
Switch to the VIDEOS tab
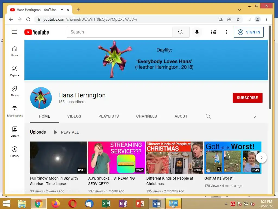[74, 116]
